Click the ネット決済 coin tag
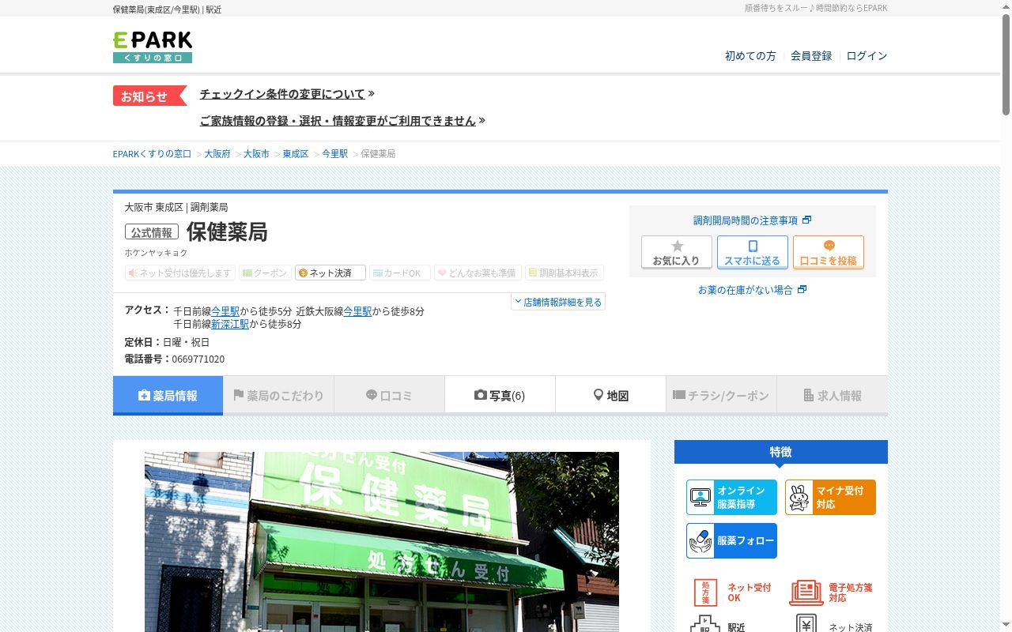This screenshot has height=632, width=1012. pyautogui.click(x=330, y=273)
